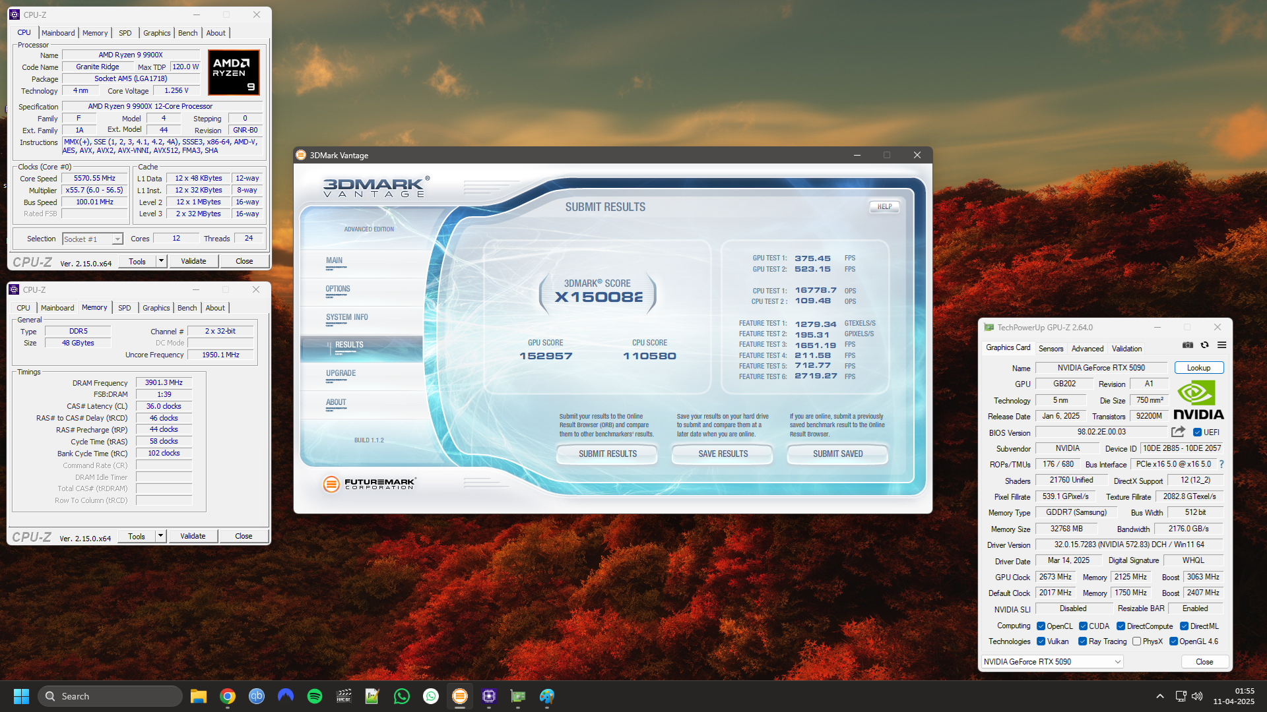Click SAVE RESULTS button
This screenshot has width=1267, height=712.
click(x=723, y=454)
